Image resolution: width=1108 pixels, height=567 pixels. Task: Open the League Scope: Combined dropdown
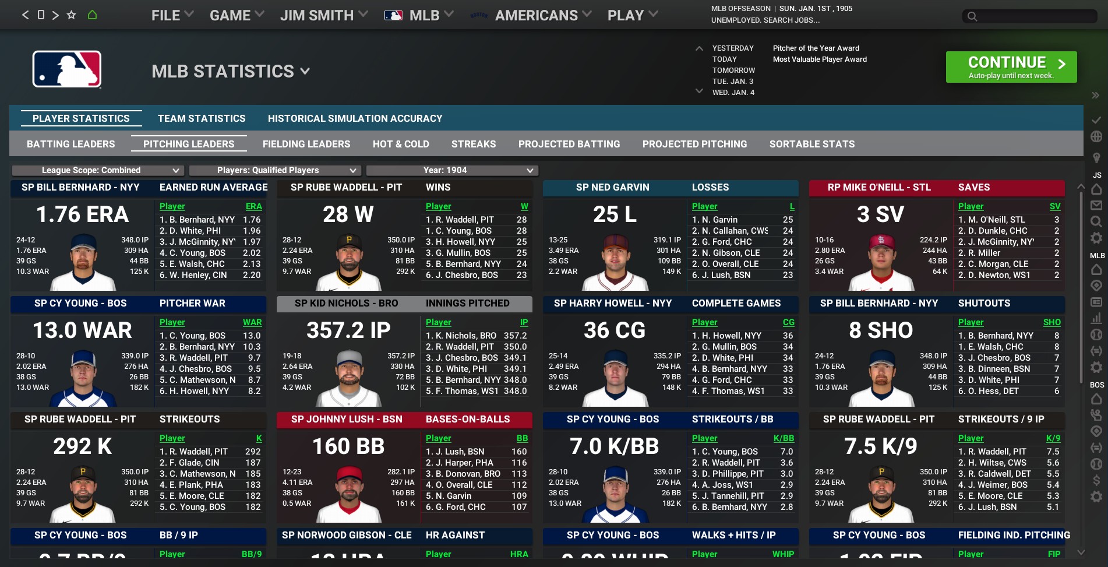(x=98, y=170)
